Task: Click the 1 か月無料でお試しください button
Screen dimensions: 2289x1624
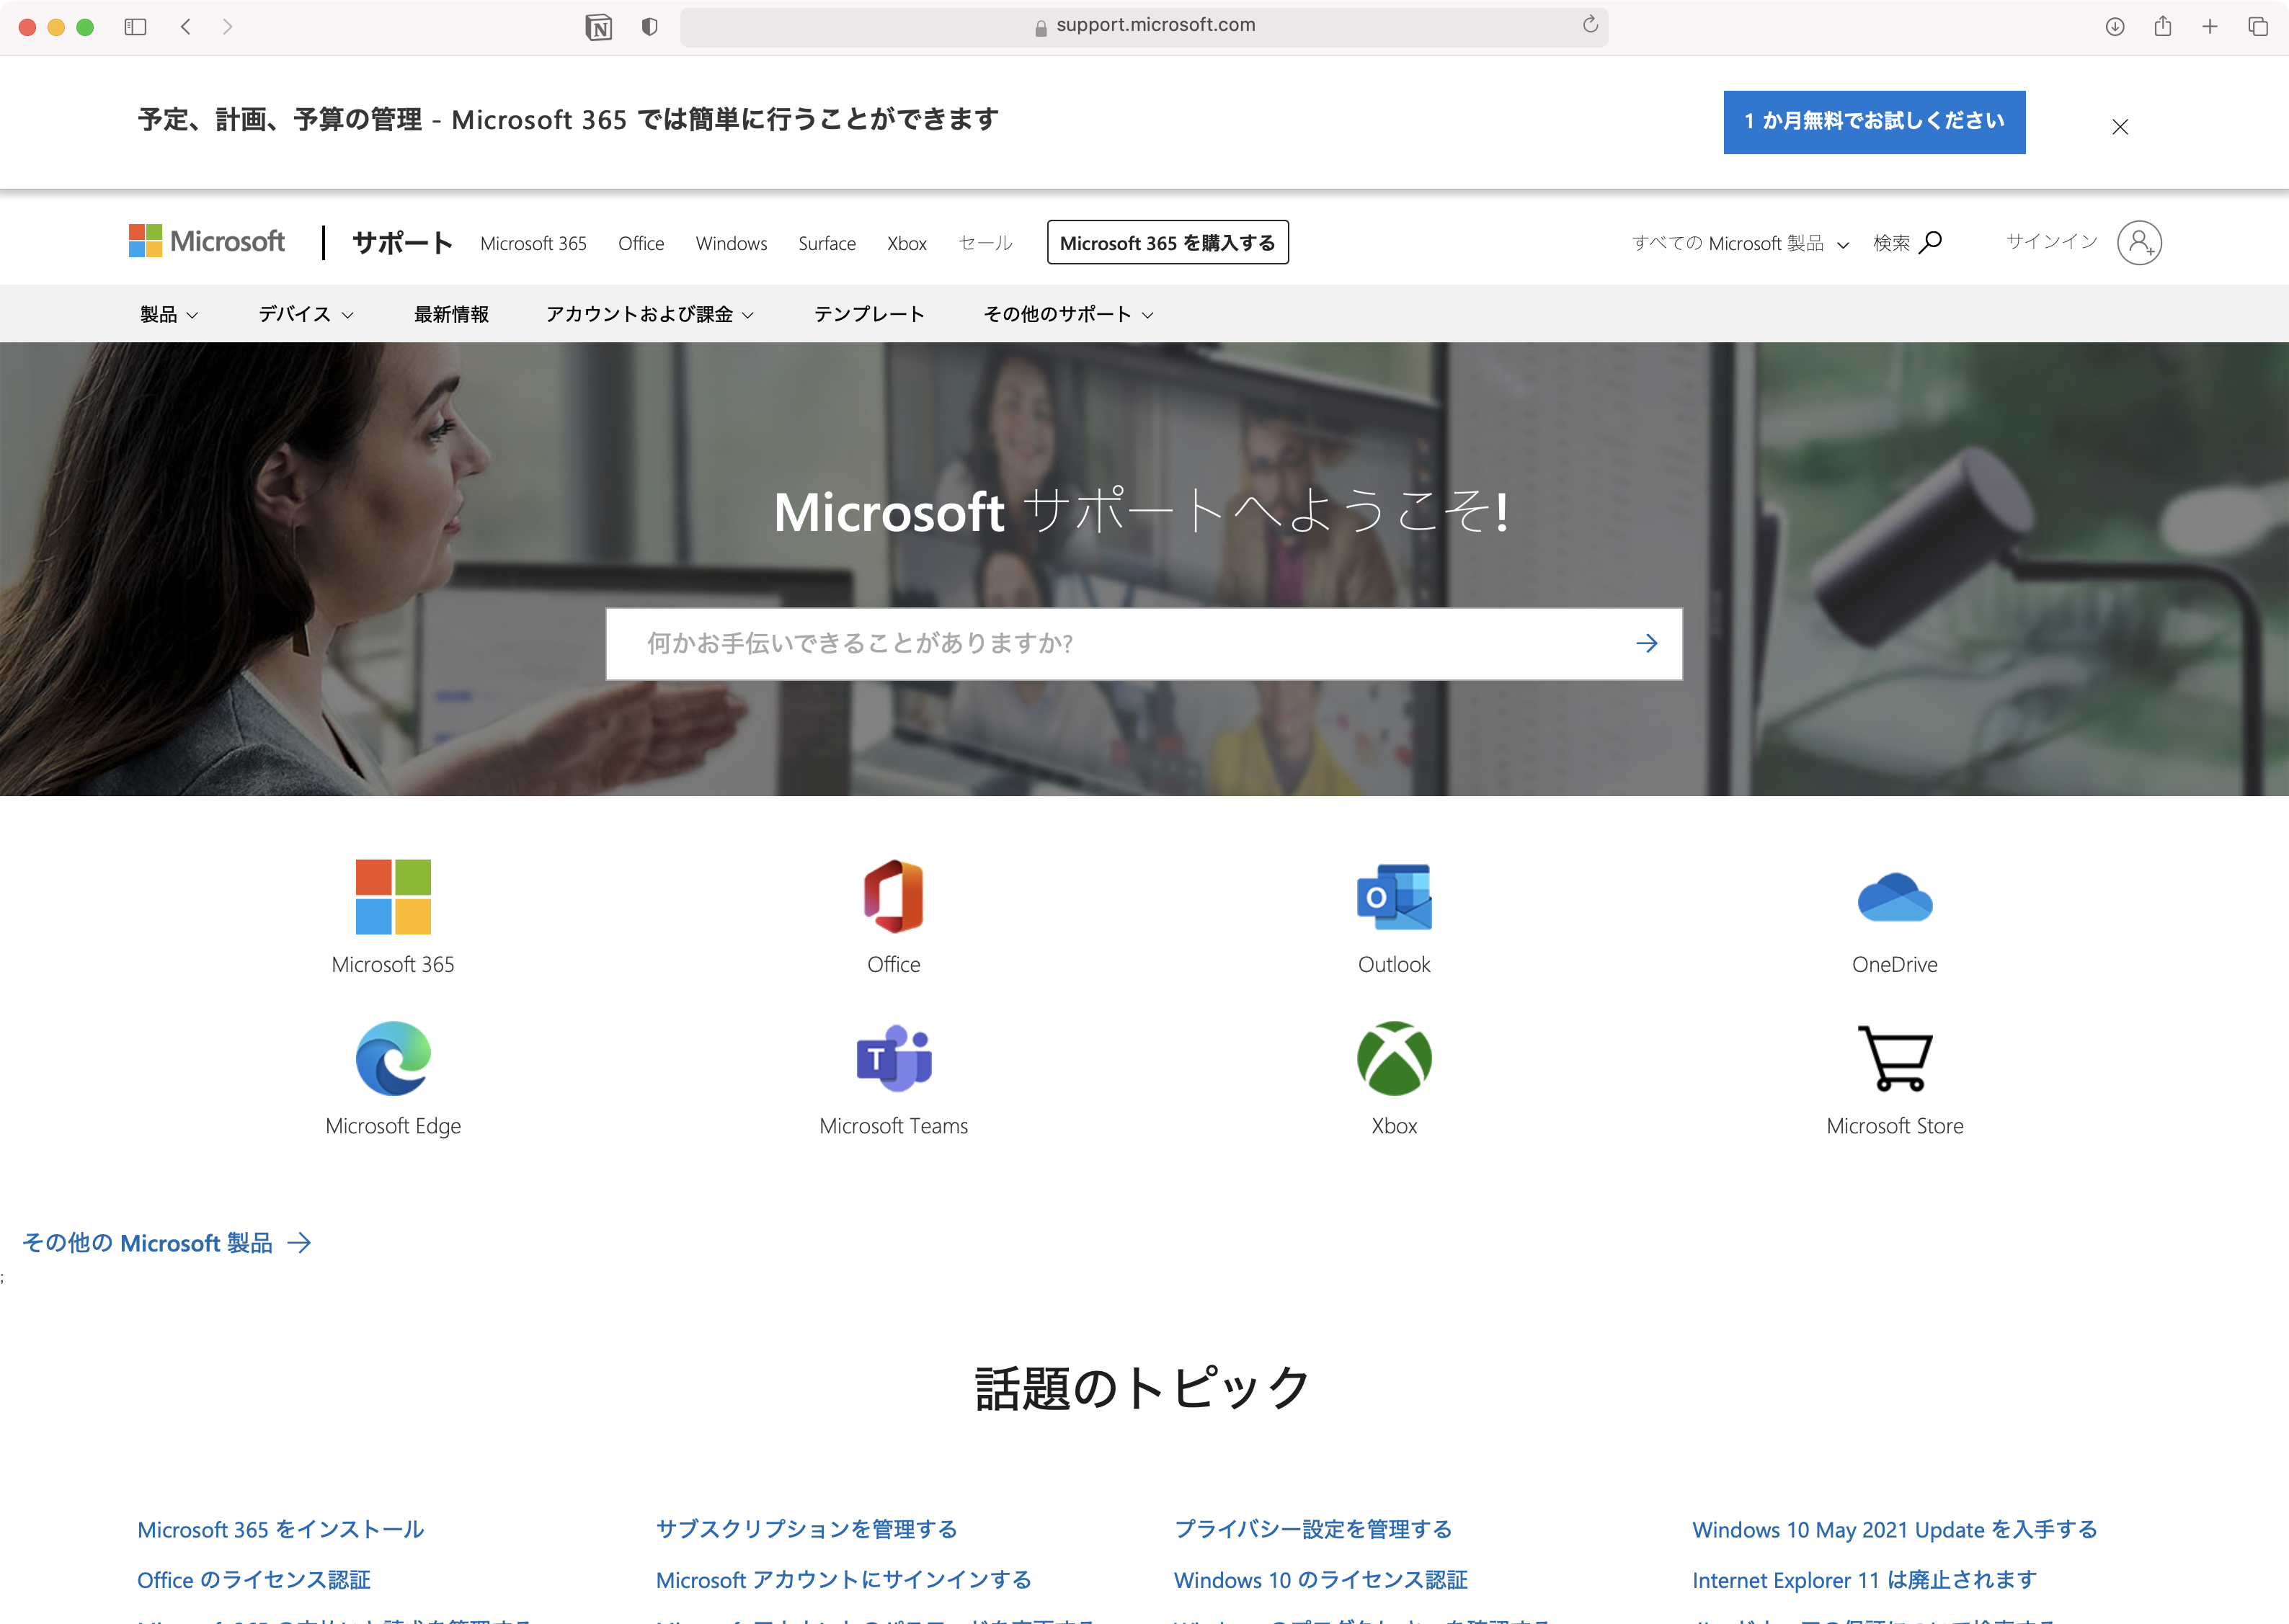Action: [1874, 122]
